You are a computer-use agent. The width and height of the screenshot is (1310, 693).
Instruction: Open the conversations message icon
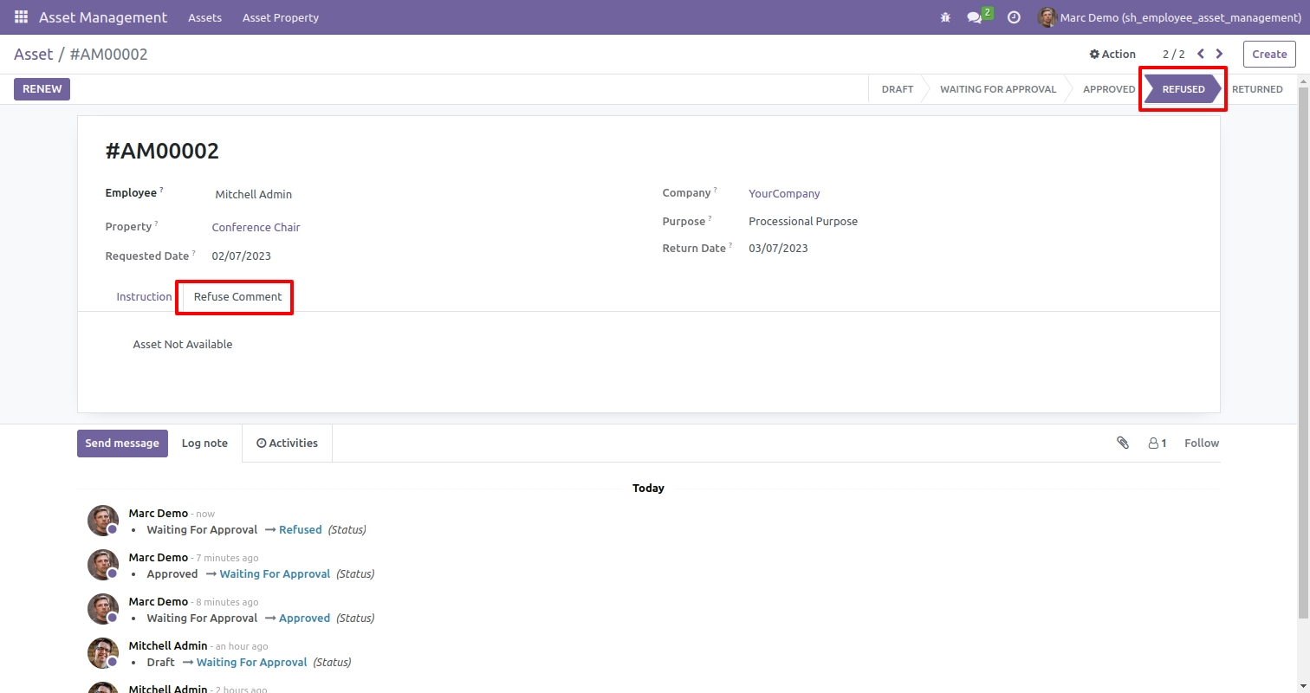point(976,17)
